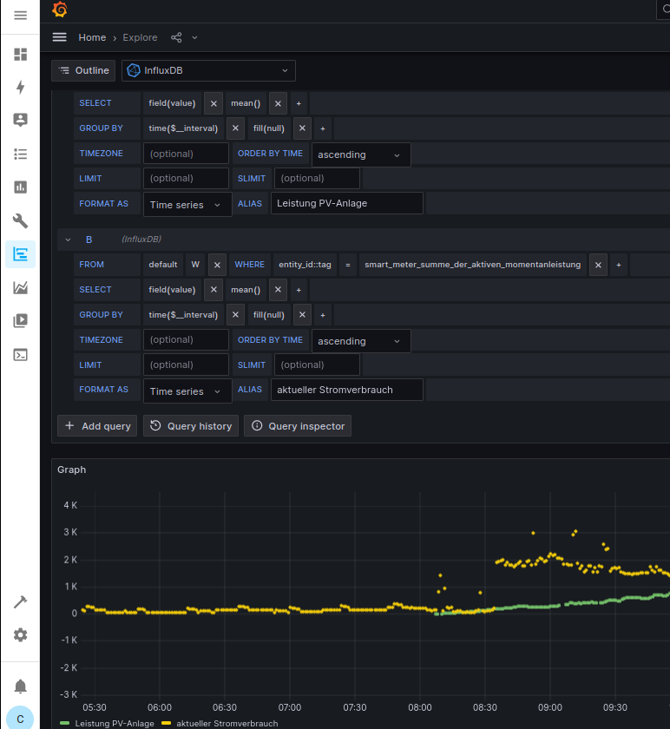Image resolution: width=670 pixels, height=729 pixels.
Task: Click the Grafana logo
Action: 60,10
